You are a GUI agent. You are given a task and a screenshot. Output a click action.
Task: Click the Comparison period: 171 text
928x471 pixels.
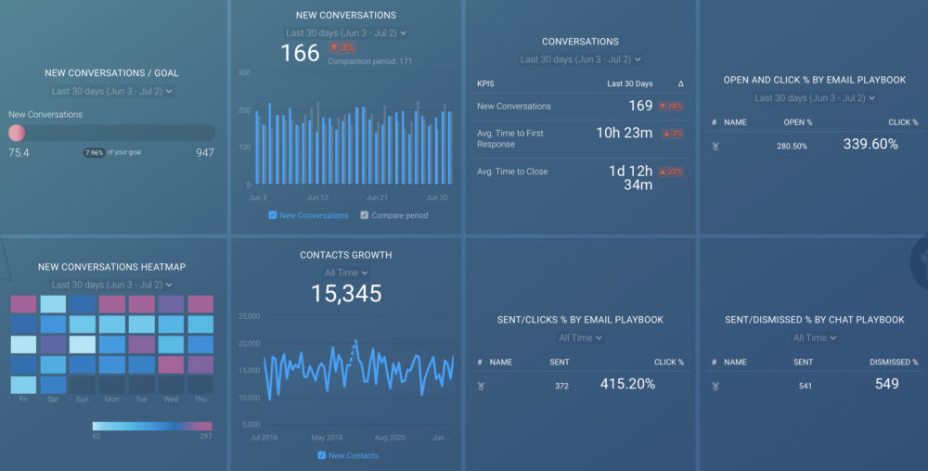370,61
